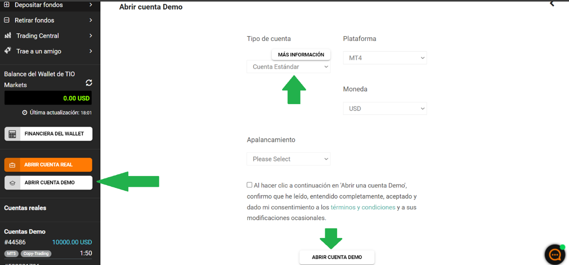Expand the Plataforma MT4 dropdown
The height and width of the screenshot is (265, 569).
tap(384, 58)
